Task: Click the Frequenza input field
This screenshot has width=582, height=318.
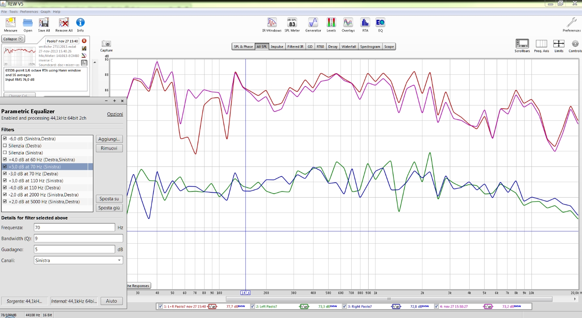Action: pos(75,227)
